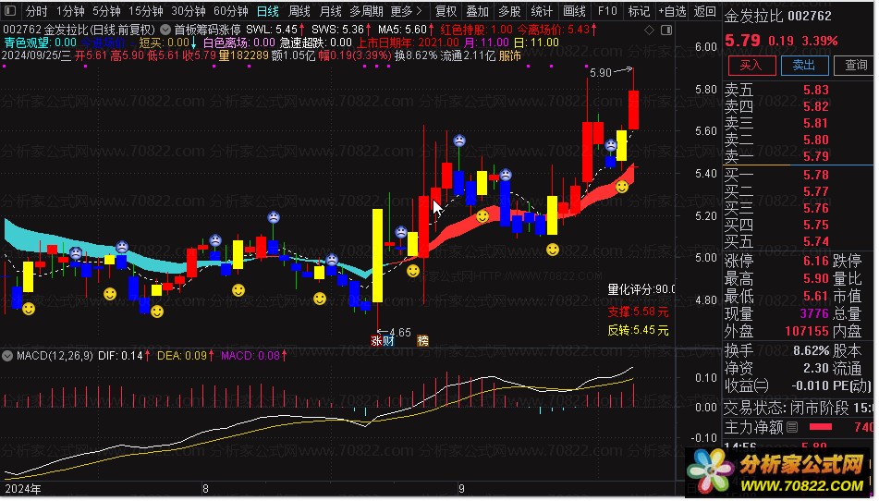Select the 30分钟 period tab
Image resolution: width=879 pixels, height=501 pixels.
click(x=189, y=11)
